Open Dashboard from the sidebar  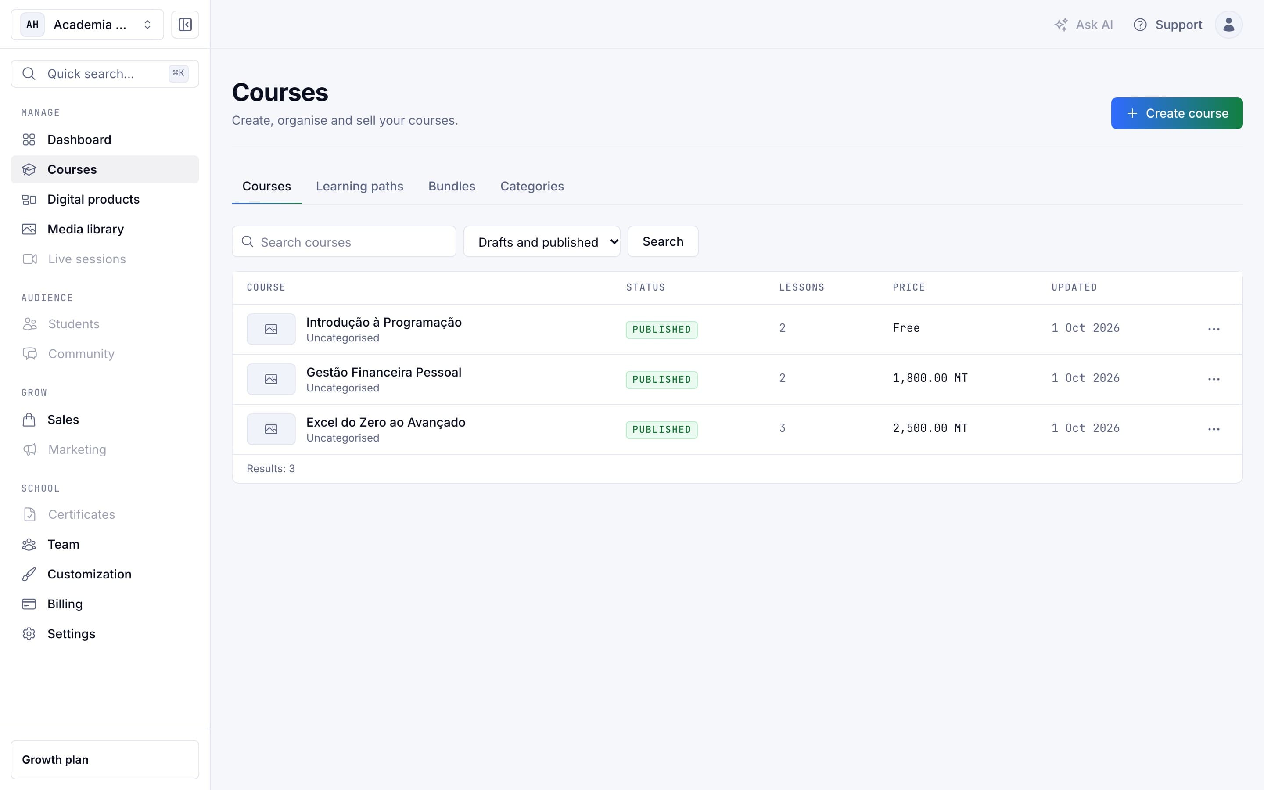click(x=104, y=140)
